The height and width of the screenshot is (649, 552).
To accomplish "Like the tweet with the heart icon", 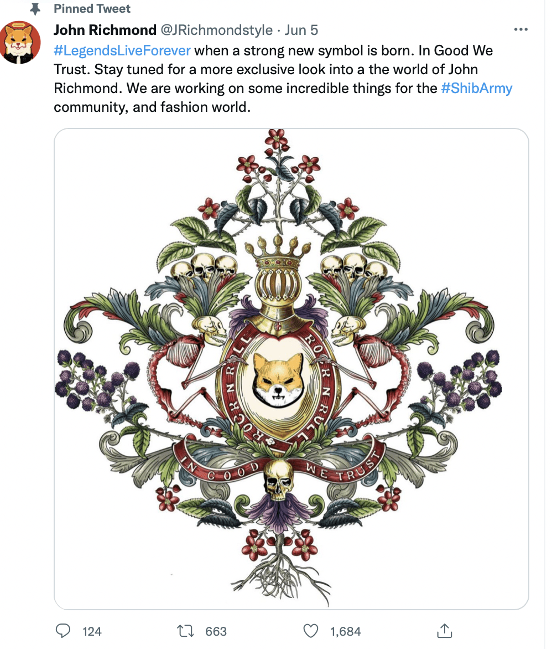I will pyautogui.click(x=311, y=631).
